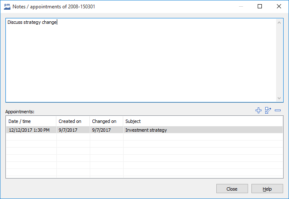Screen dimensions: 289x199
Task: Click the Changed on column header
Action: pyautogui.click(x=106, y=121)
